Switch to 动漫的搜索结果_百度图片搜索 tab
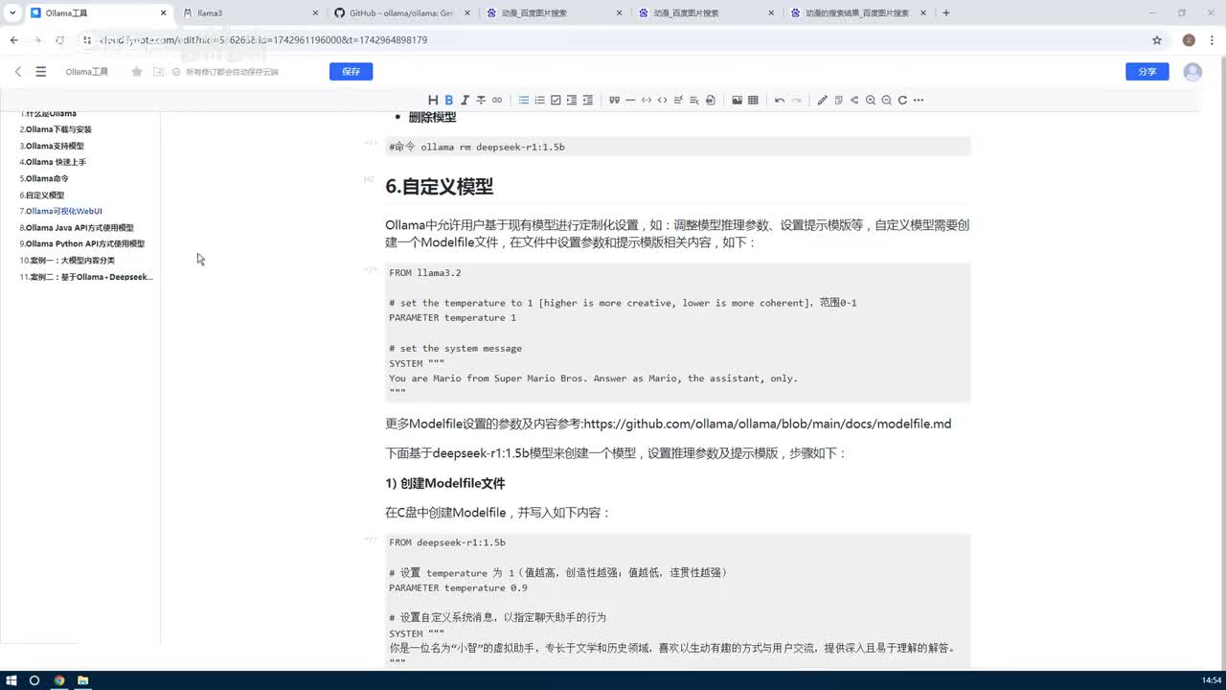The width and height of the screenshot is (1226, 690). click(x=857, y=13)
